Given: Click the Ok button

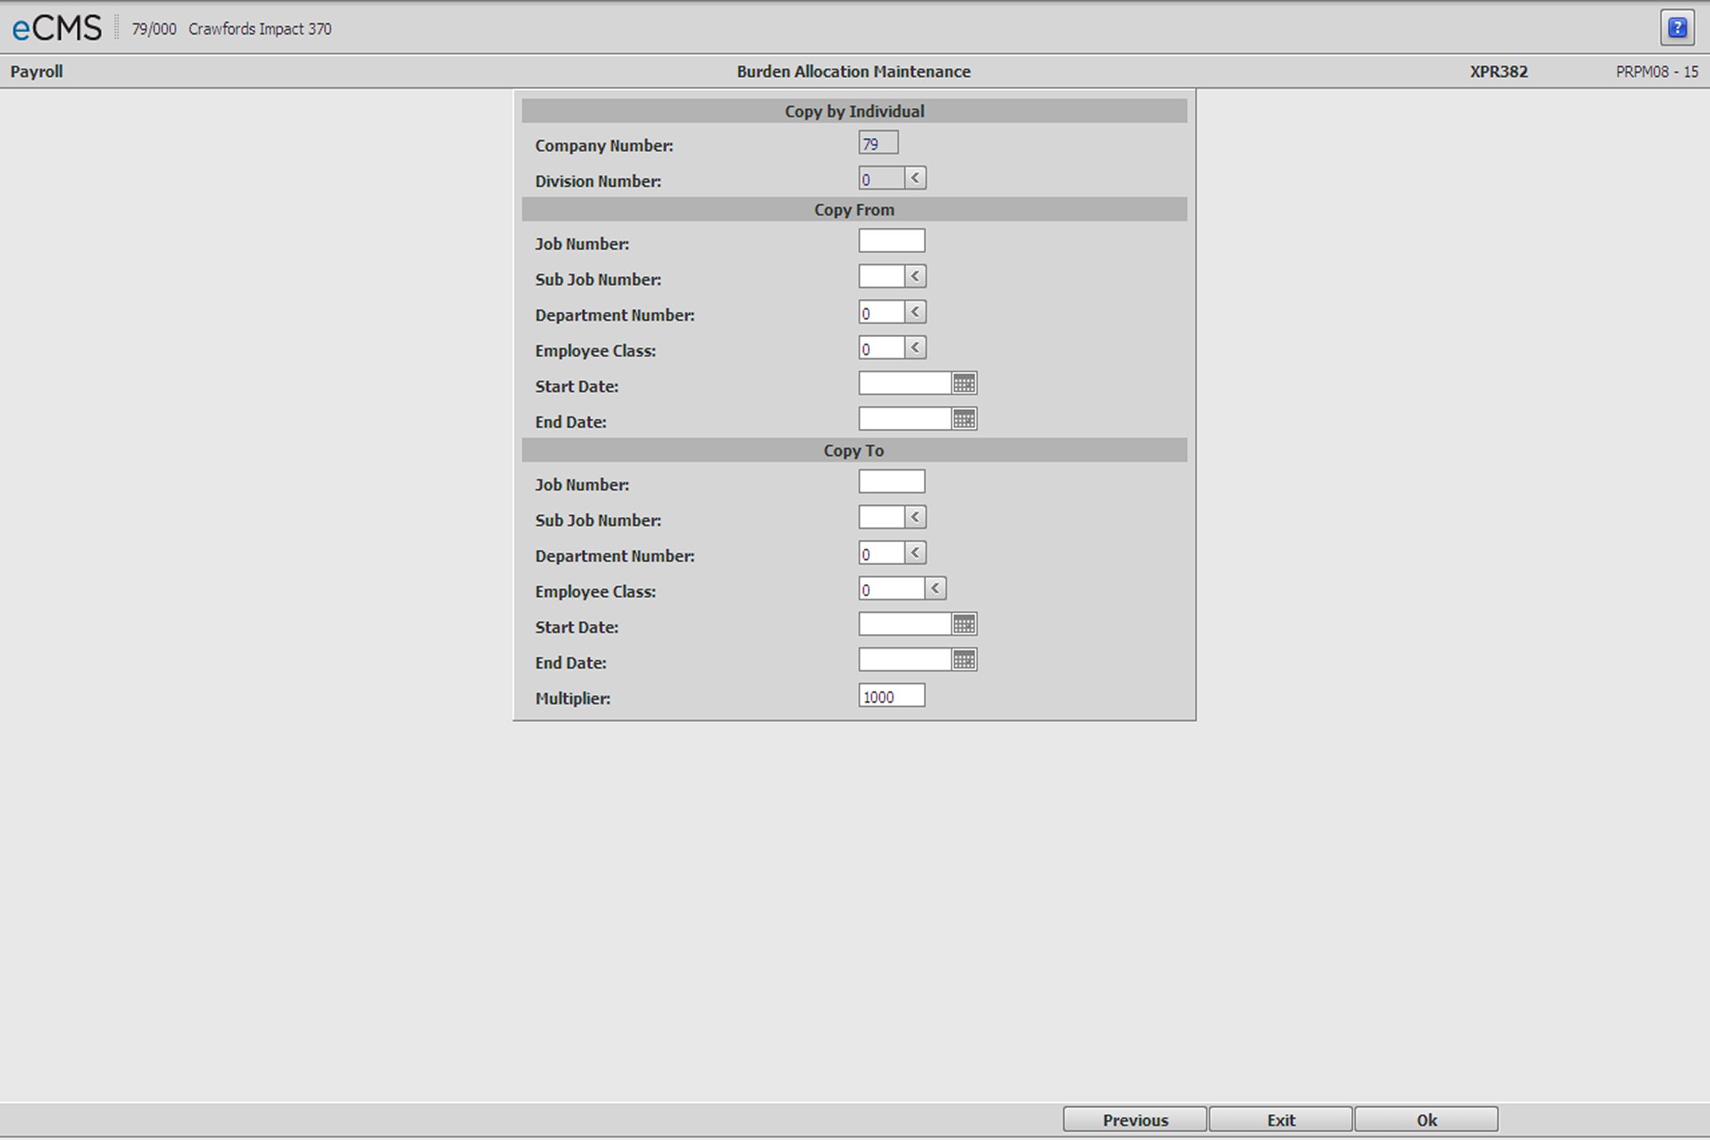Looking at the screenshot, I should (x=1425, y=1119).
